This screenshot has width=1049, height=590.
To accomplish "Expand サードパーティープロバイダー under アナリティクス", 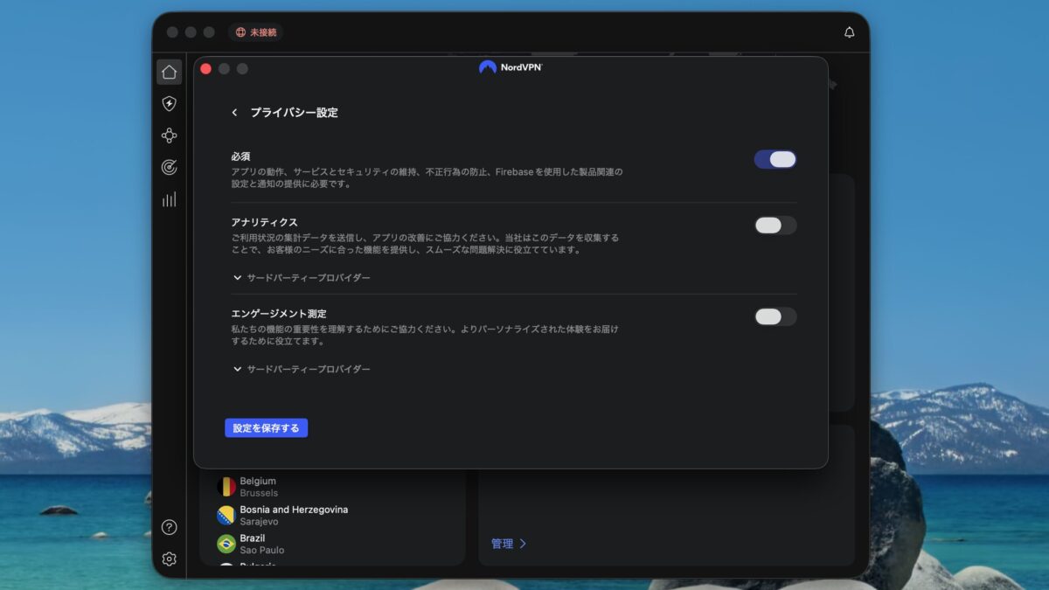I will (302, 277).
